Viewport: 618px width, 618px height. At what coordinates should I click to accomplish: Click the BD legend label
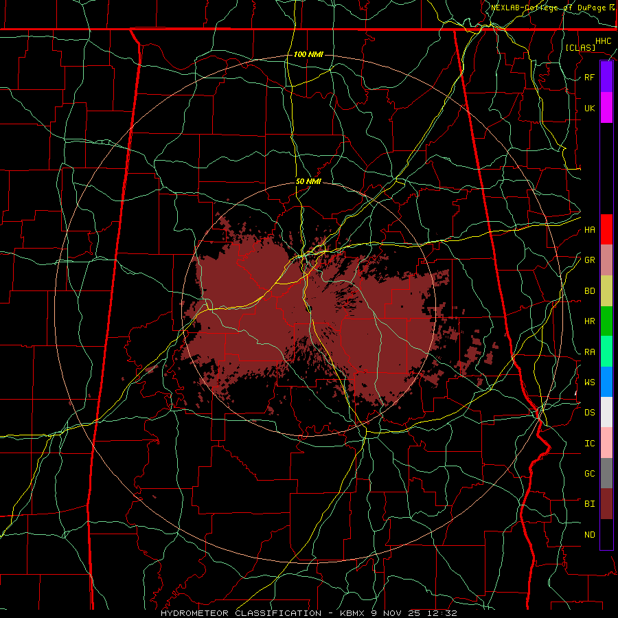coord(589,291)
